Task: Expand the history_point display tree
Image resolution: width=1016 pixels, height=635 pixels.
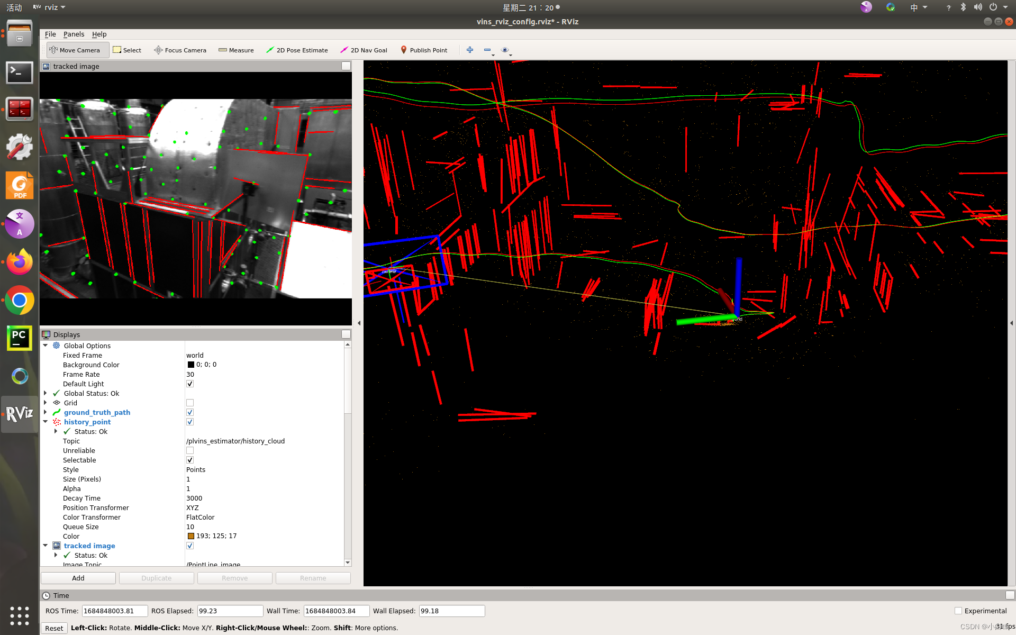Action: (46, 421)
